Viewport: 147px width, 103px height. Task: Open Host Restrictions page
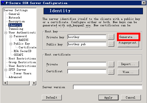click(x=22, y=58)
